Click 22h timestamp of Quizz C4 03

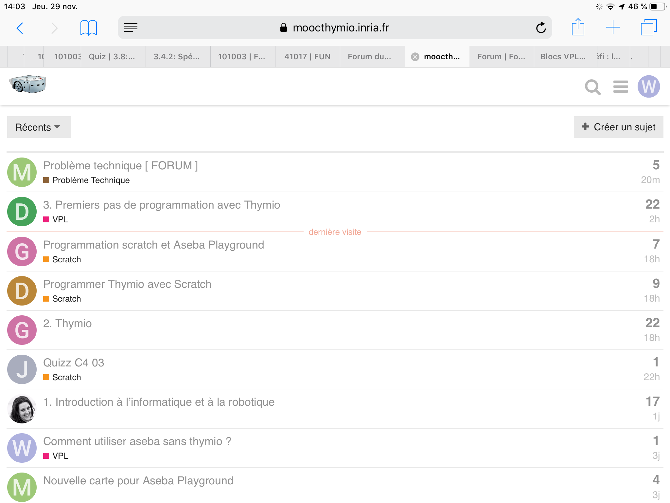[x=652, y=377]
